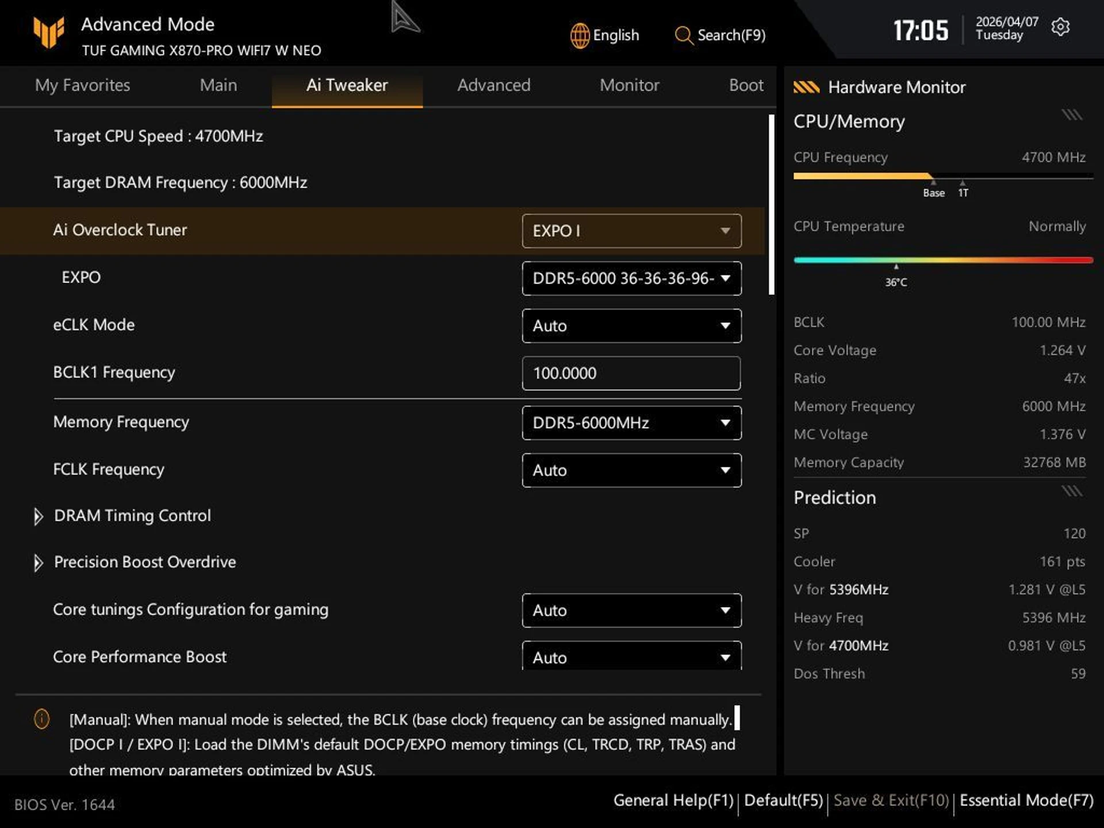The width and height of the screenshot is (1104, 828).
Task: Click the V for 5396MHz voltage value
Action: (1046, 590)
